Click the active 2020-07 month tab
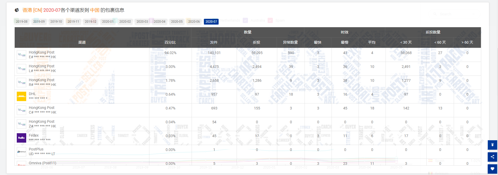The height and width of the screenshot is (175, 498). click(211, 22)
